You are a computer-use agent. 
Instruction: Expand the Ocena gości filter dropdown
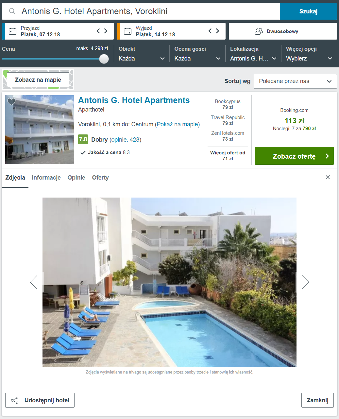(197, 58)
